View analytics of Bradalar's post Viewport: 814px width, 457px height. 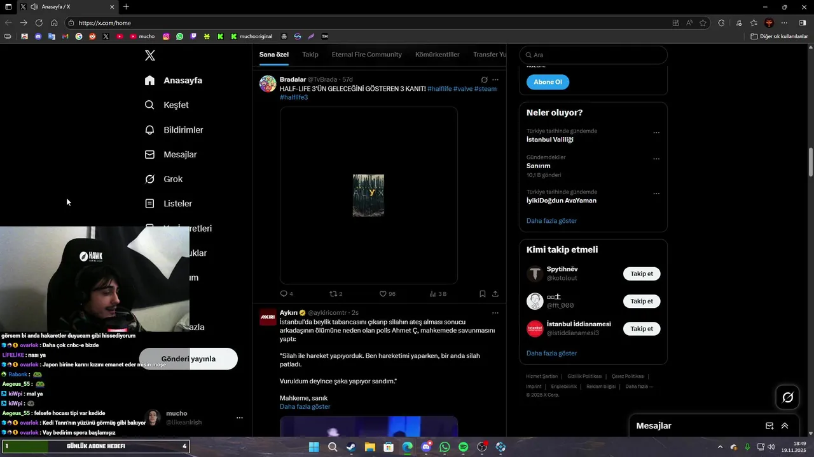point(433,294)
